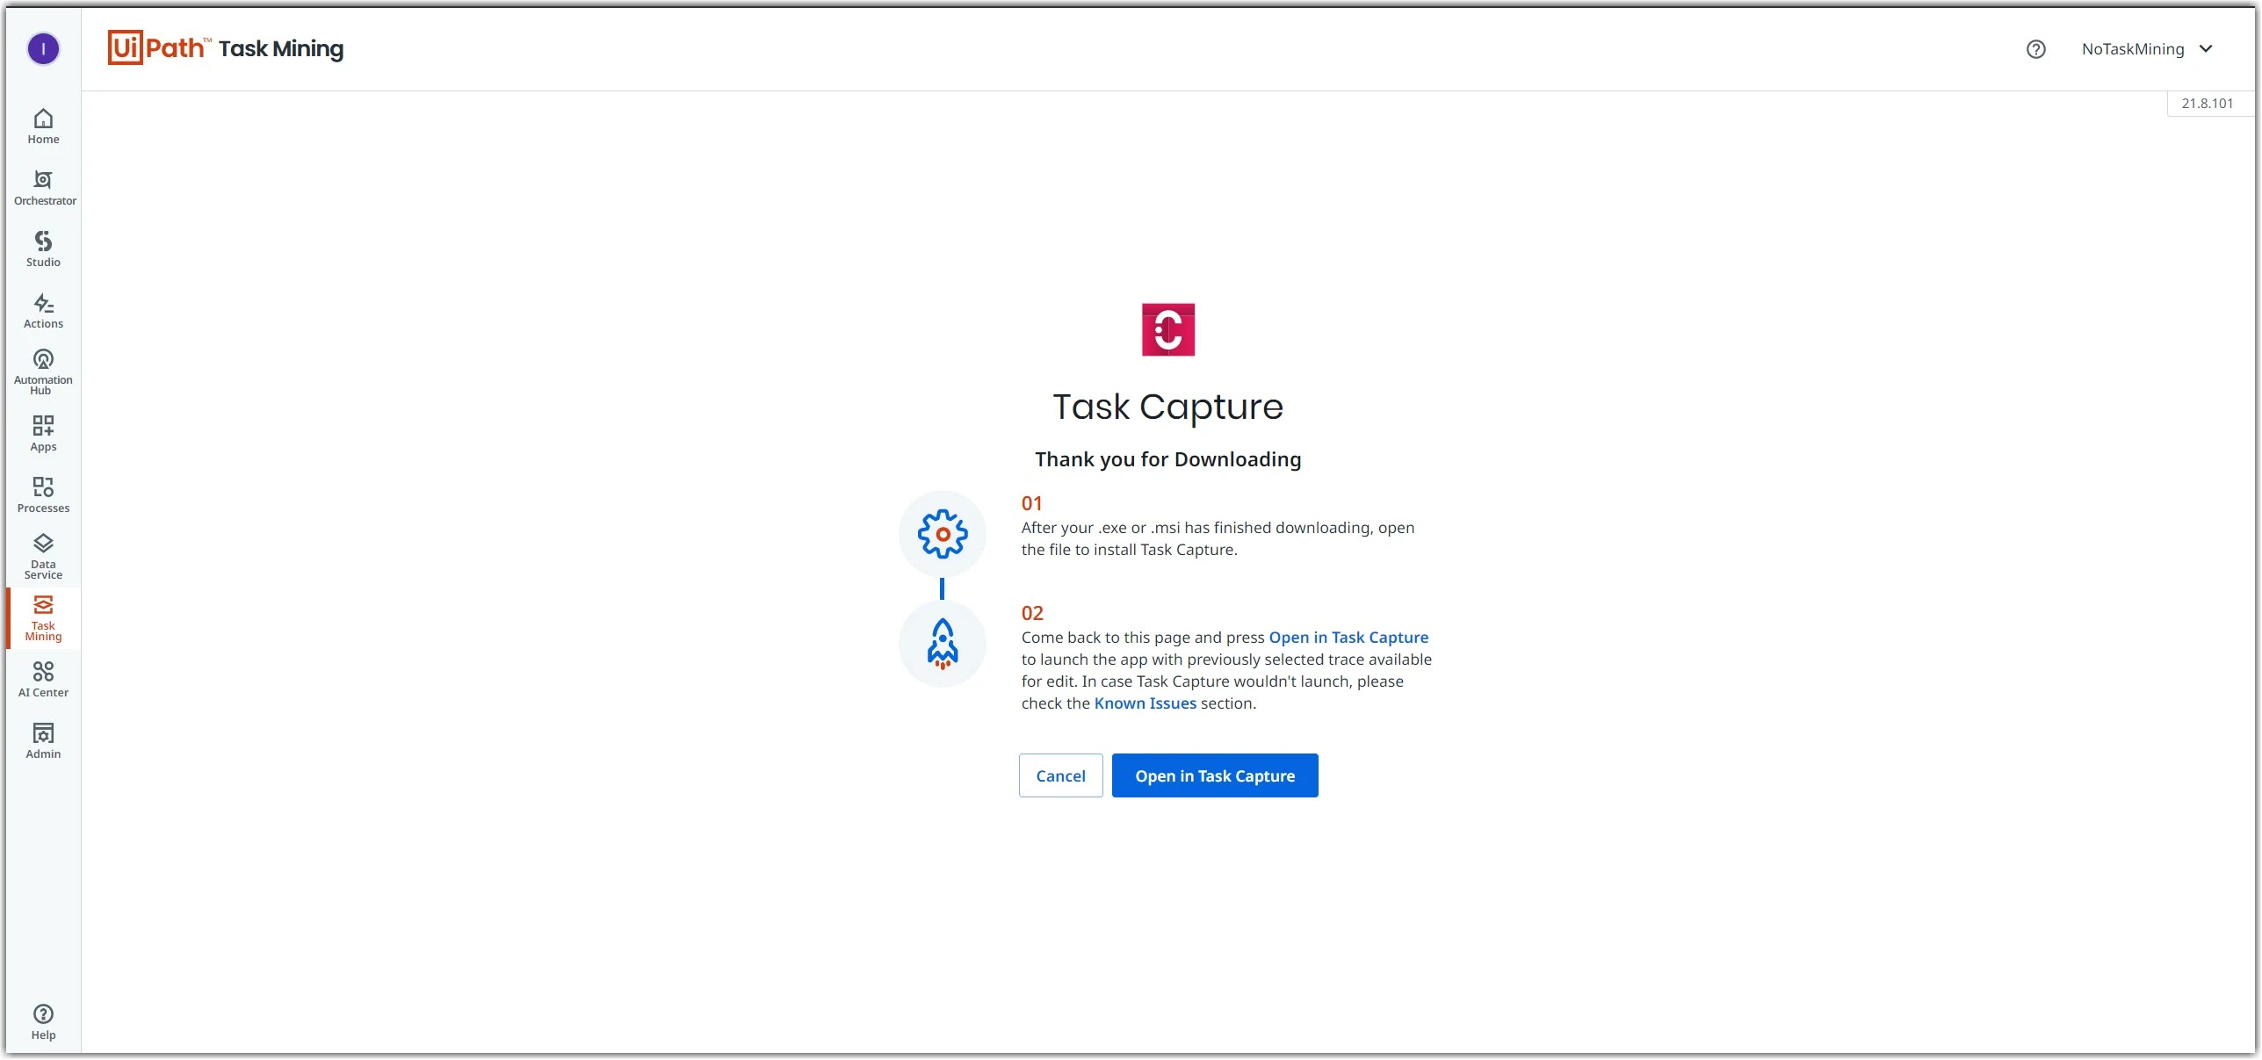This screenshot has width=2262, height=1060.
Task: Click the UiPath Task Mining logo
Action: [x=226, y=47]
